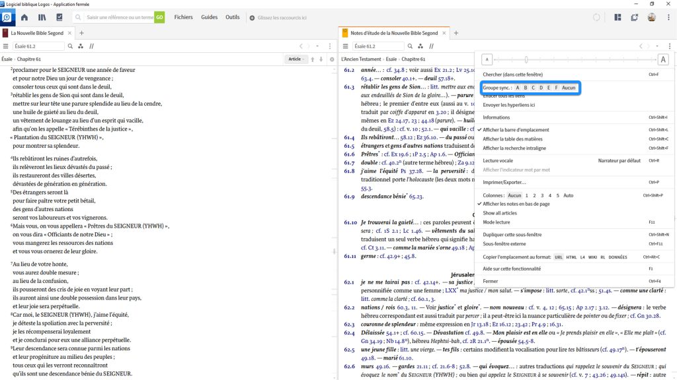The height and width of the screenshot is (380, 677).
Task: Open the Guides menu
Action: click(x=209, y=17)
